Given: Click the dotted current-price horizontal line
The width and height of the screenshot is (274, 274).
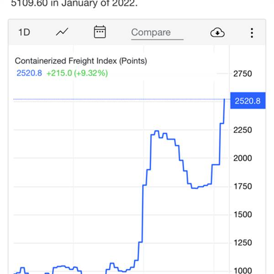Looking at the screenshot, I should [119, 99].
